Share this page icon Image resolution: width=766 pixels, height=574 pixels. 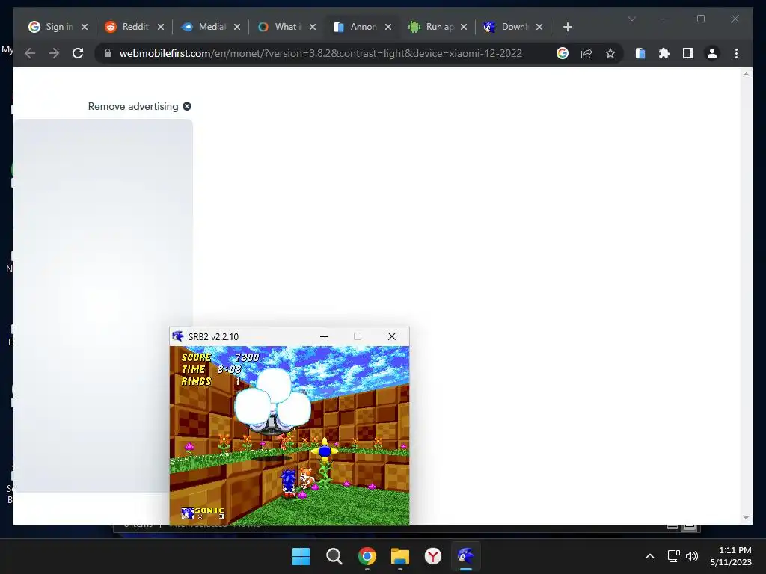(586, 53)
